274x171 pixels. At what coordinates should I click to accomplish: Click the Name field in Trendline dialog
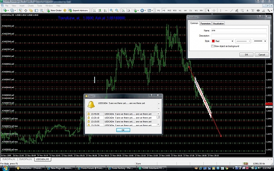coord(239,30)
